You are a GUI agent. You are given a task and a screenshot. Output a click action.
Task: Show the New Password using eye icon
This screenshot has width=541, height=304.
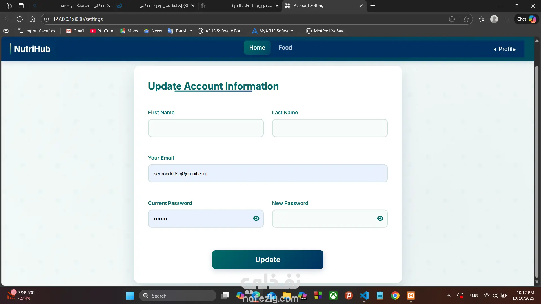pyautogui.click(x=380, y=218)
